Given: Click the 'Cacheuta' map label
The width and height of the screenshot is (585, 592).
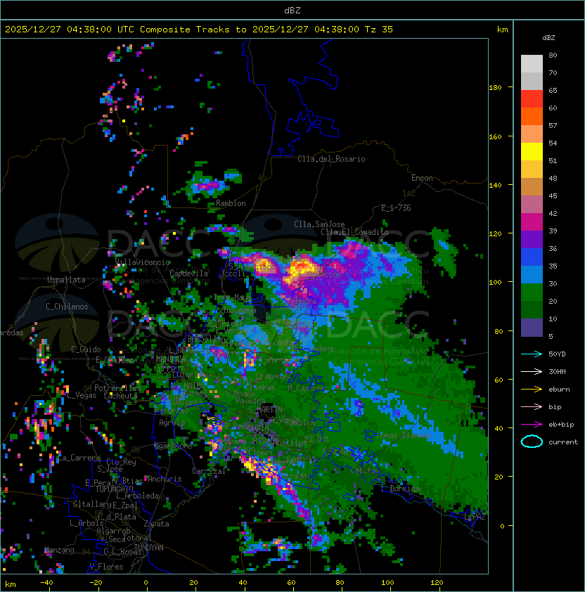Looking at the screenshot, I should pyautogui.click(x=120, y=396).
